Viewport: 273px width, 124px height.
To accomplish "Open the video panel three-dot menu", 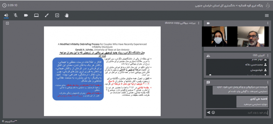I will (268, 23).
